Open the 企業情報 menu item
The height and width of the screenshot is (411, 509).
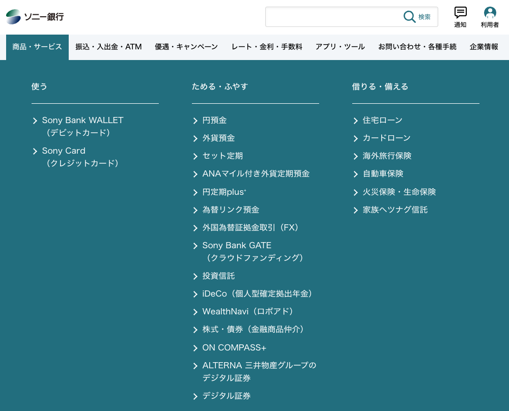point(484,47)
